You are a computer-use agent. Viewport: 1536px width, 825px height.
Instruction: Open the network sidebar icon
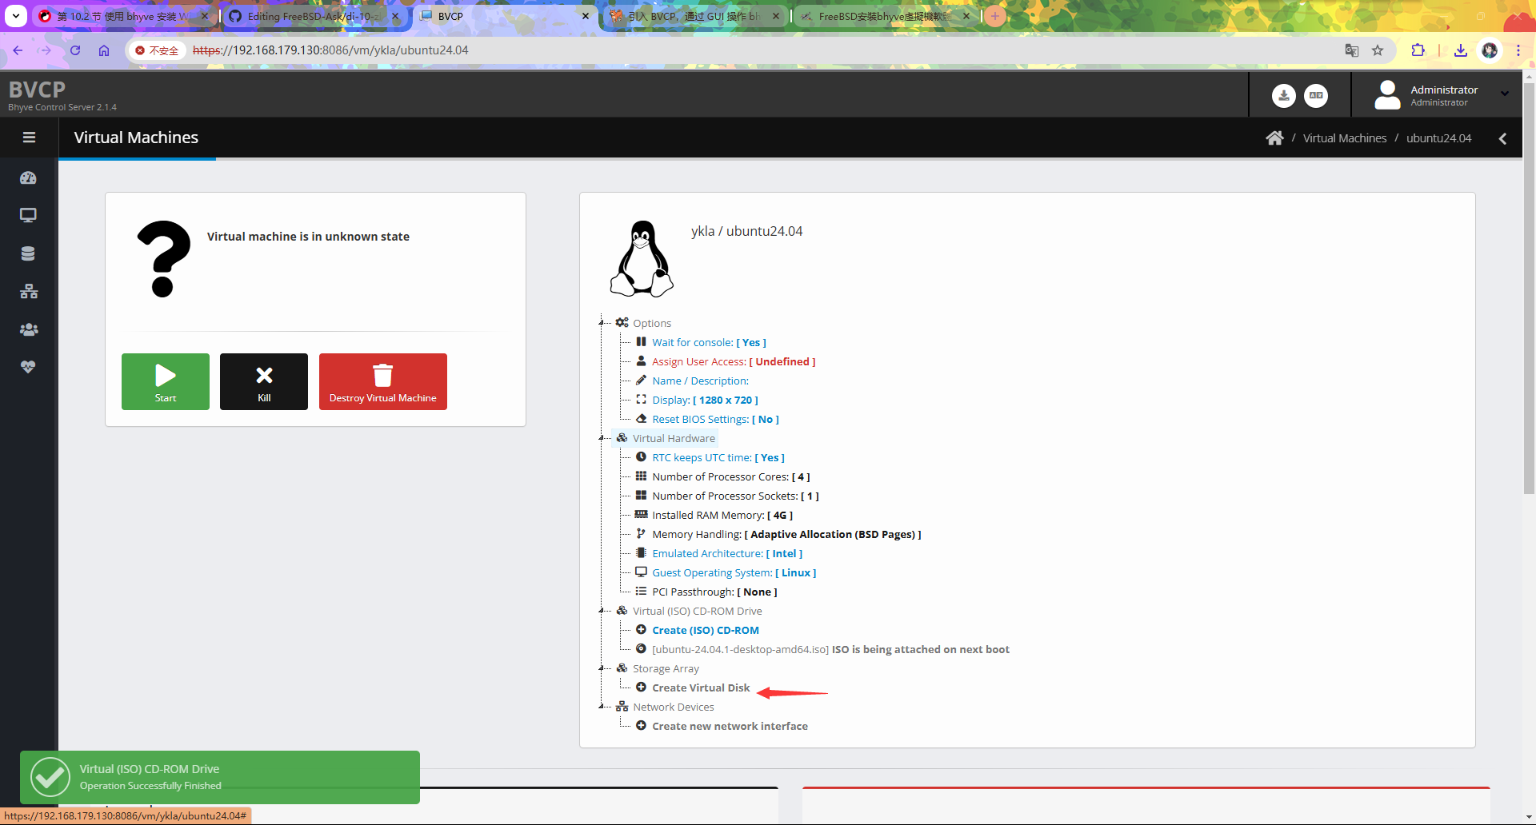(29, 291)
